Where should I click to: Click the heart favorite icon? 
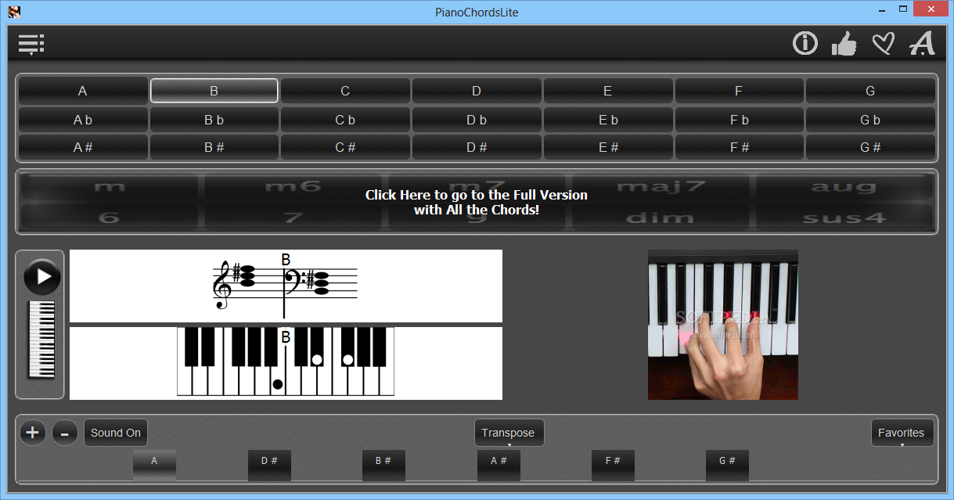(883, 43)
